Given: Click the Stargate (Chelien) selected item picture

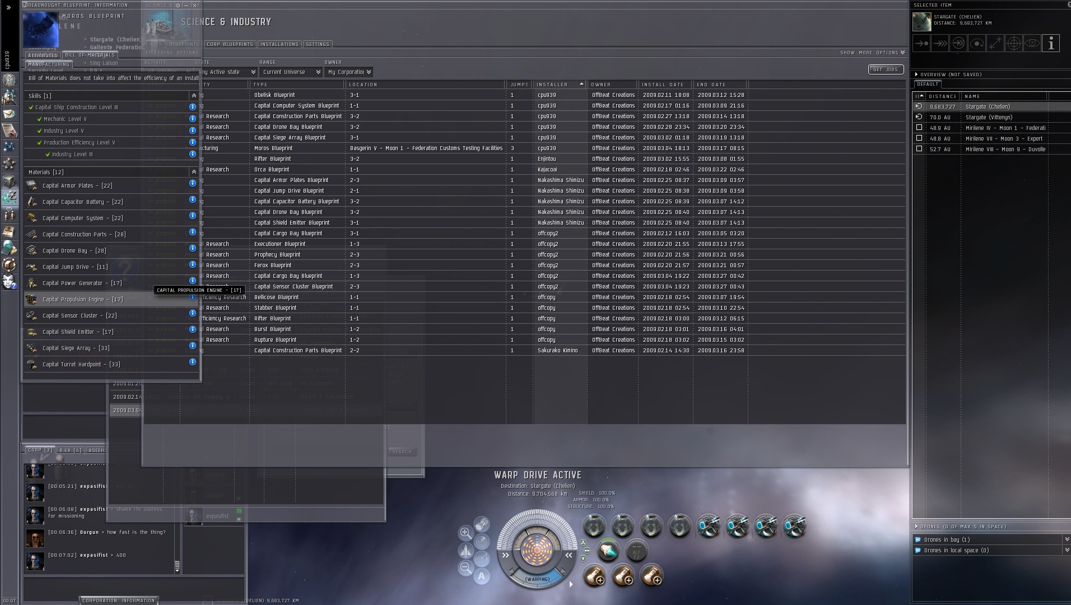Looking at the screenshot, I should pyautogui.click(x=922, y=22).
